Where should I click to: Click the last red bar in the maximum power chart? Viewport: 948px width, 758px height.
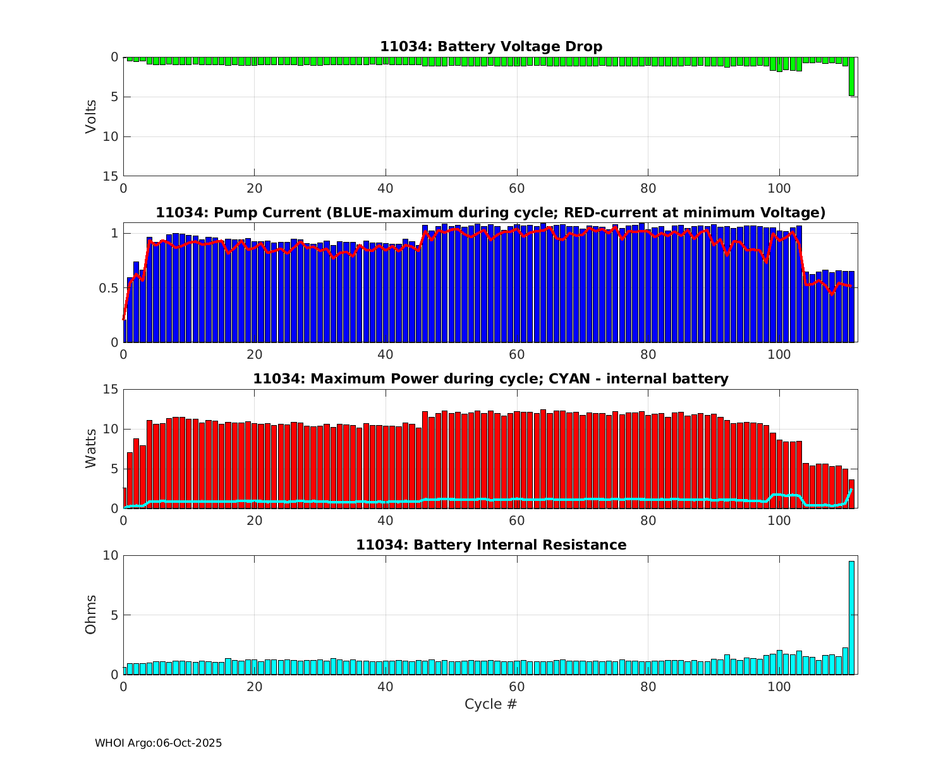click(x=851, y=494)
